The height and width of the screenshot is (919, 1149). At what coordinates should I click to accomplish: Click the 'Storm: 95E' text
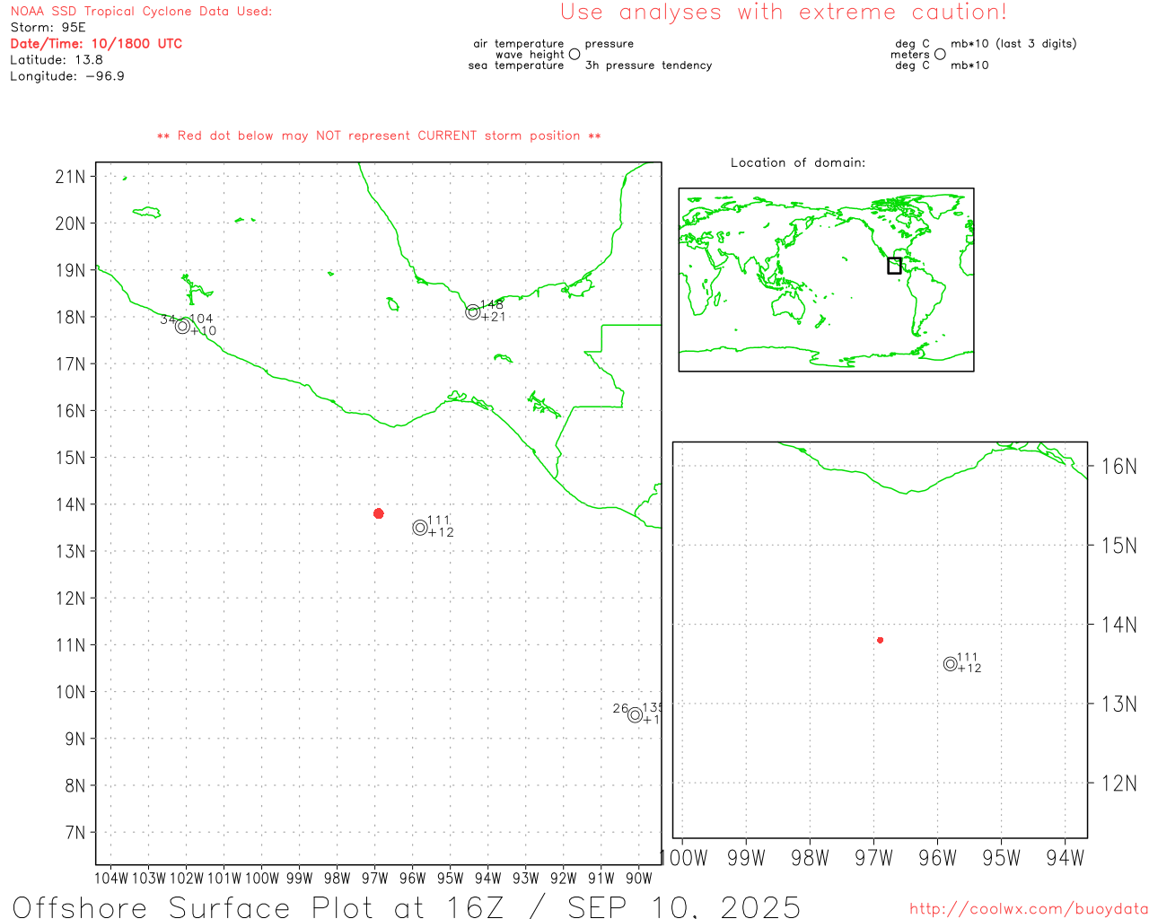(48, 28)
